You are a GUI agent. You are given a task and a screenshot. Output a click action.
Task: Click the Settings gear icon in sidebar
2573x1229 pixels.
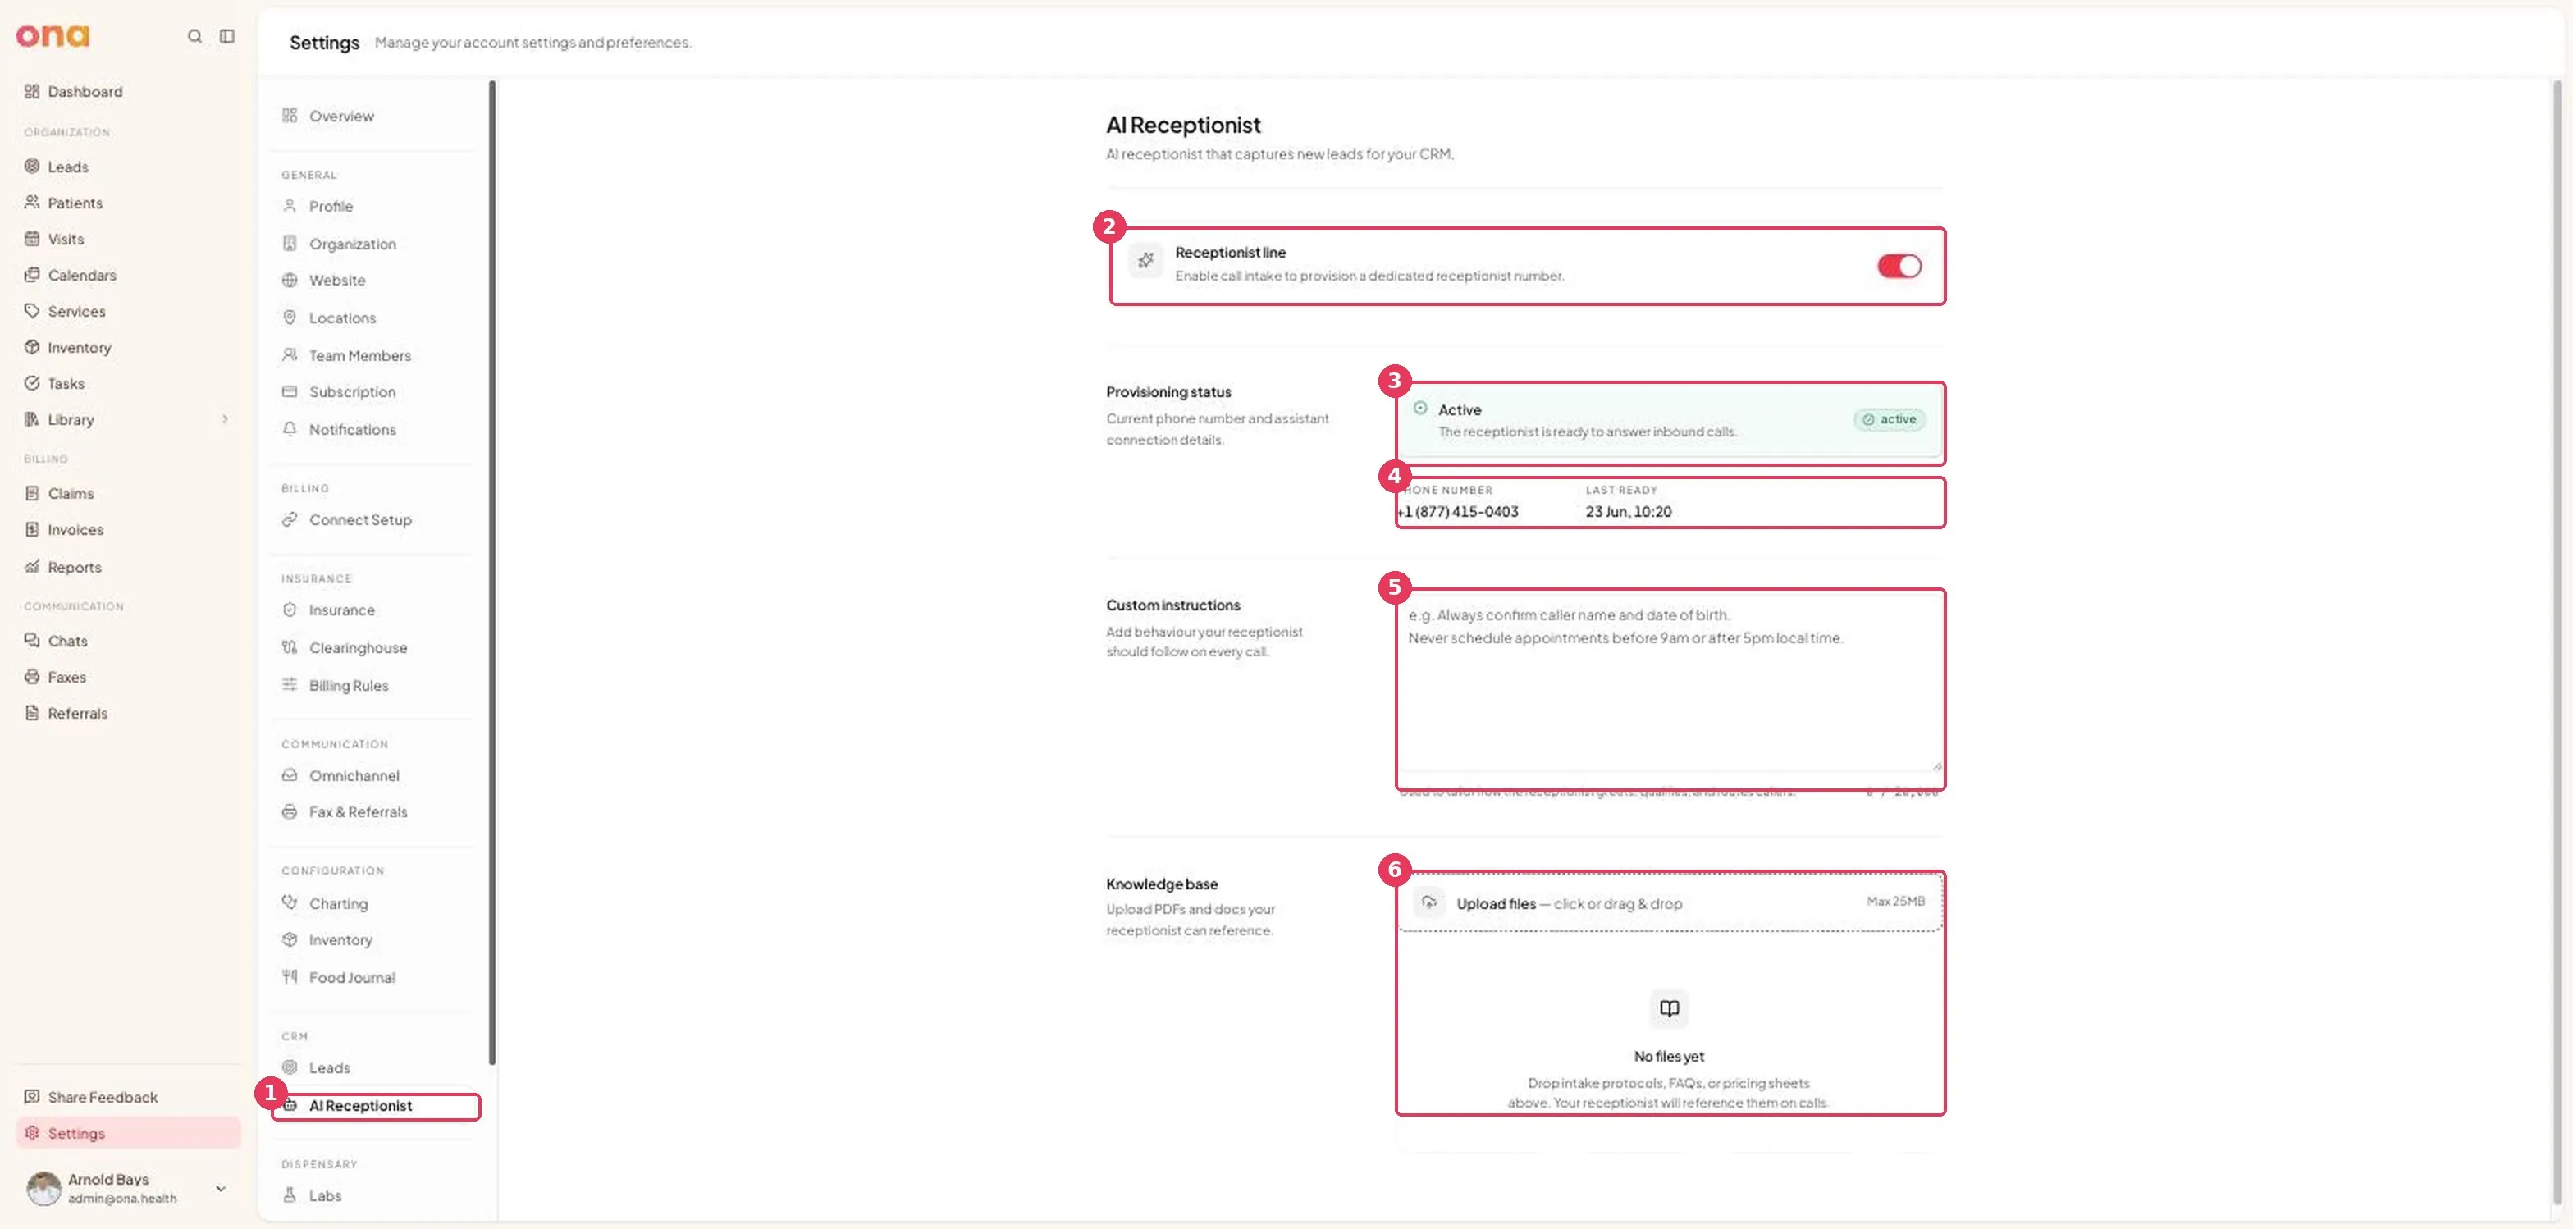32,1133
